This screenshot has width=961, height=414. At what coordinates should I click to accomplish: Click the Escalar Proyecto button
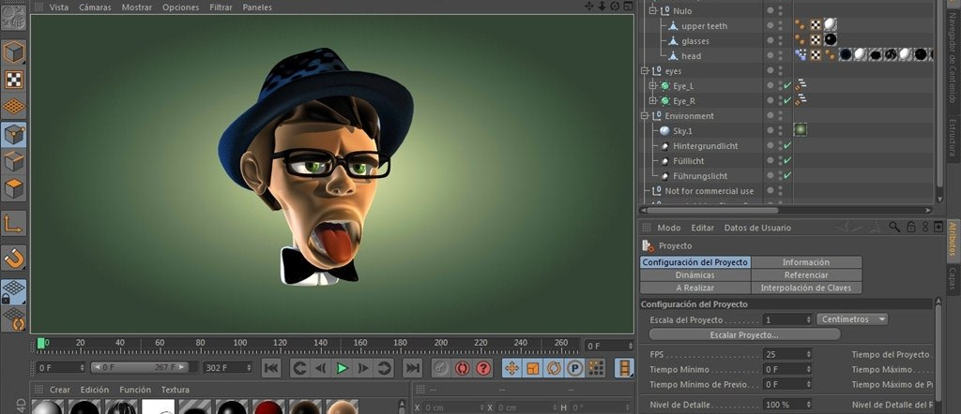744,334
